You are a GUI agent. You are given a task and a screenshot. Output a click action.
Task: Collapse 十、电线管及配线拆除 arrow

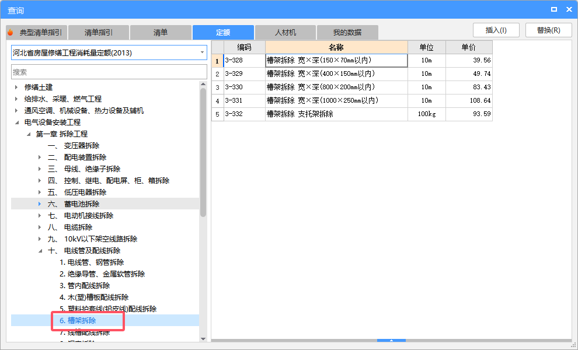(40, 251)
